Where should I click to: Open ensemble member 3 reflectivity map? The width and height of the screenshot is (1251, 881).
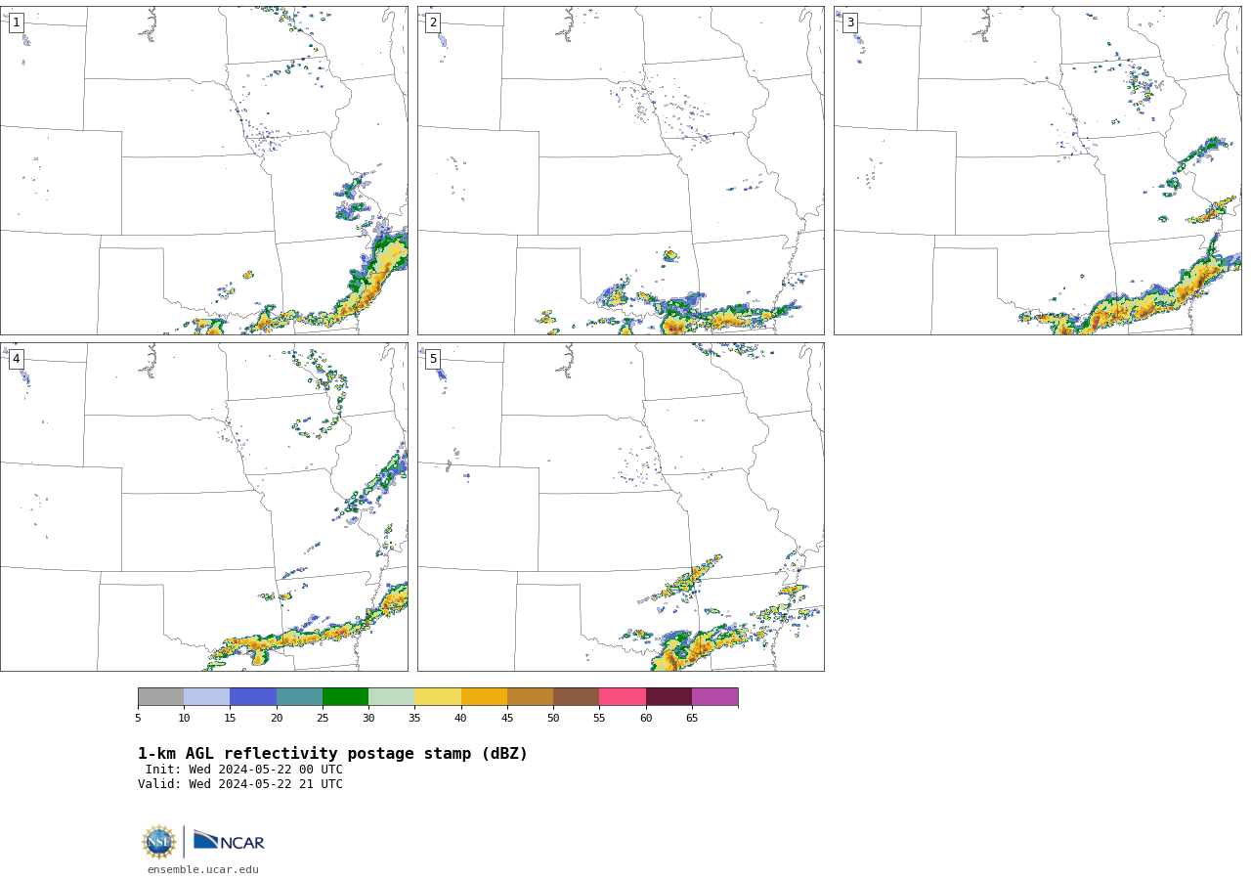pyautogui.click(x=1038, y=170)
